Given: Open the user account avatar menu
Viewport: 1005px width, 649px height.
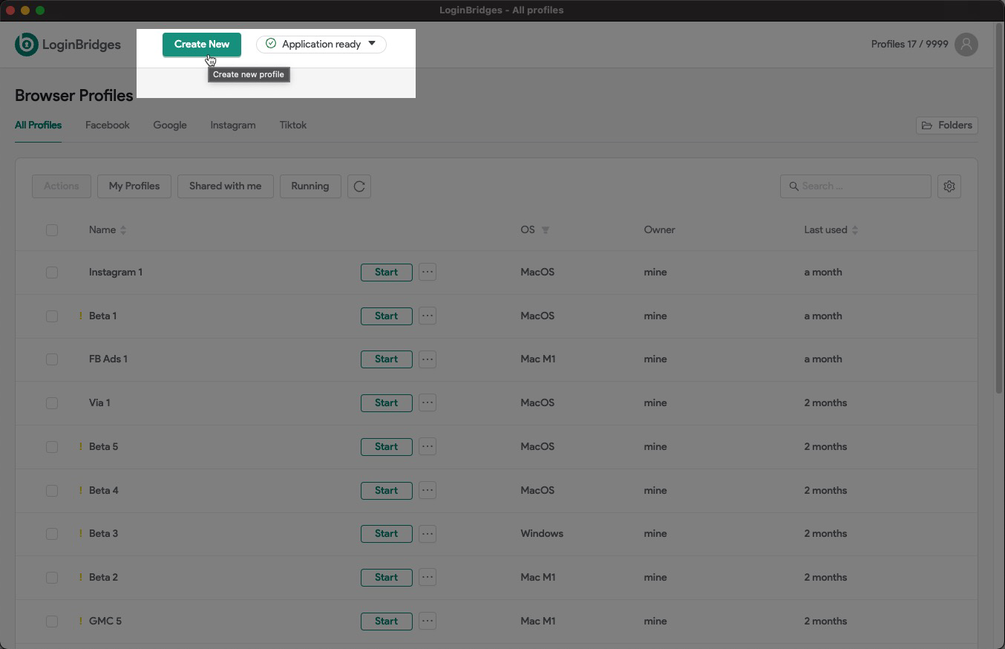Looking at the screenshot, I should pos(966,45).
